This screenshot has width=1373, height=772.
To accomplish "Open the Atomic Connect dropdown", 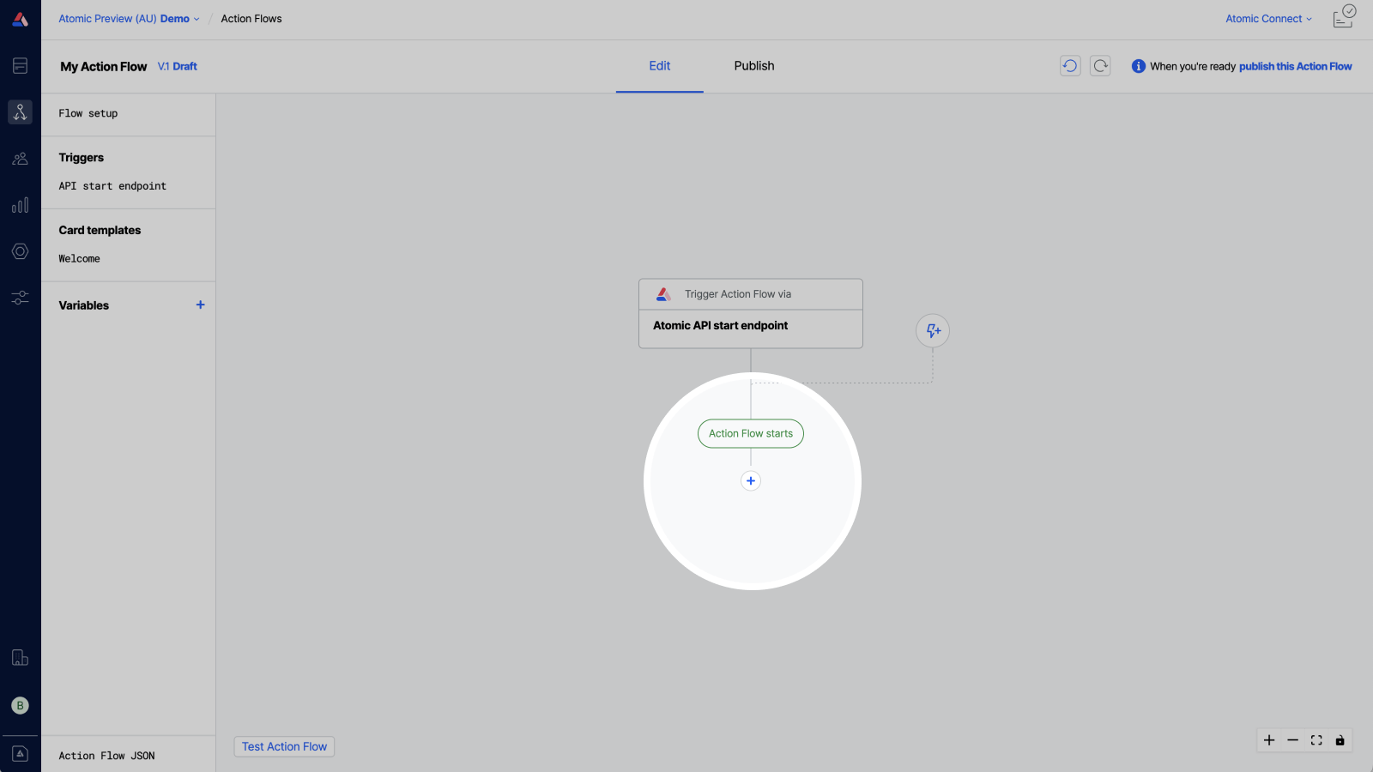I will point(1268,19).
